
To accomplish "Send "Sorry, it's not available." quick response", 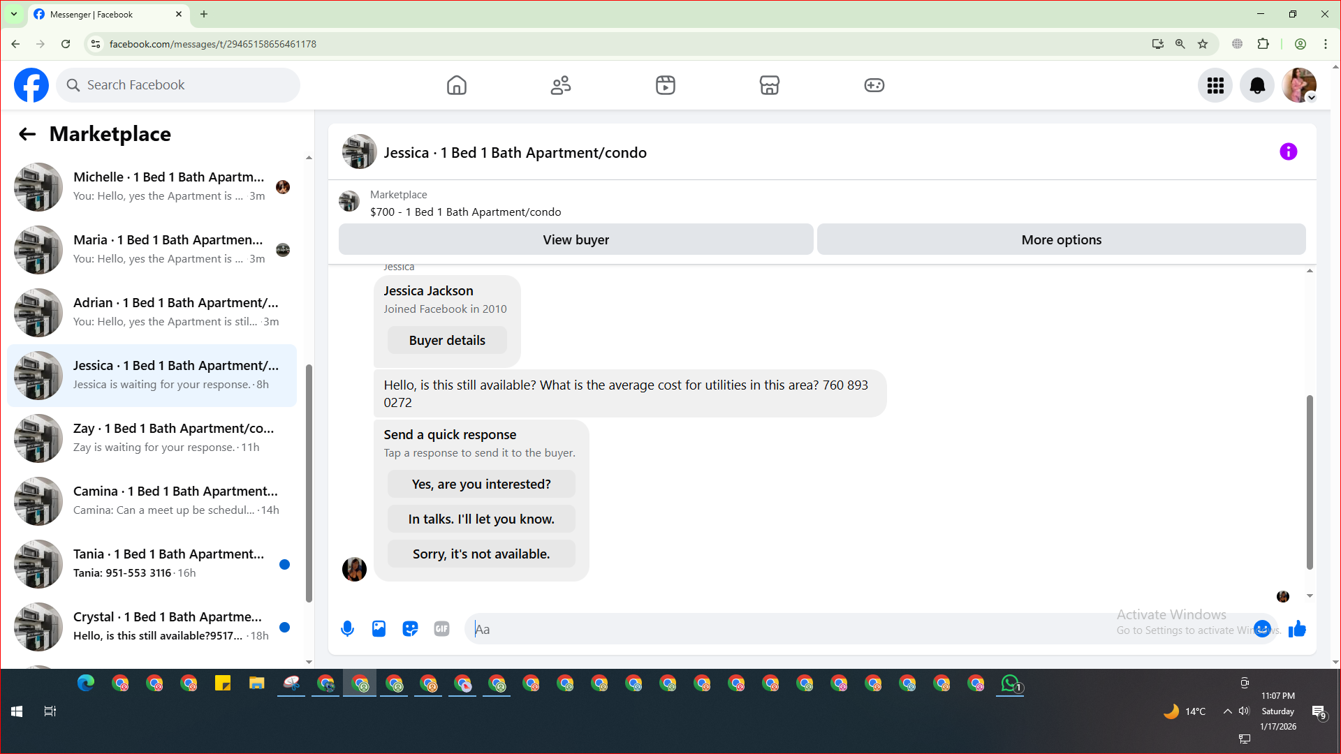I will point(481,554).
